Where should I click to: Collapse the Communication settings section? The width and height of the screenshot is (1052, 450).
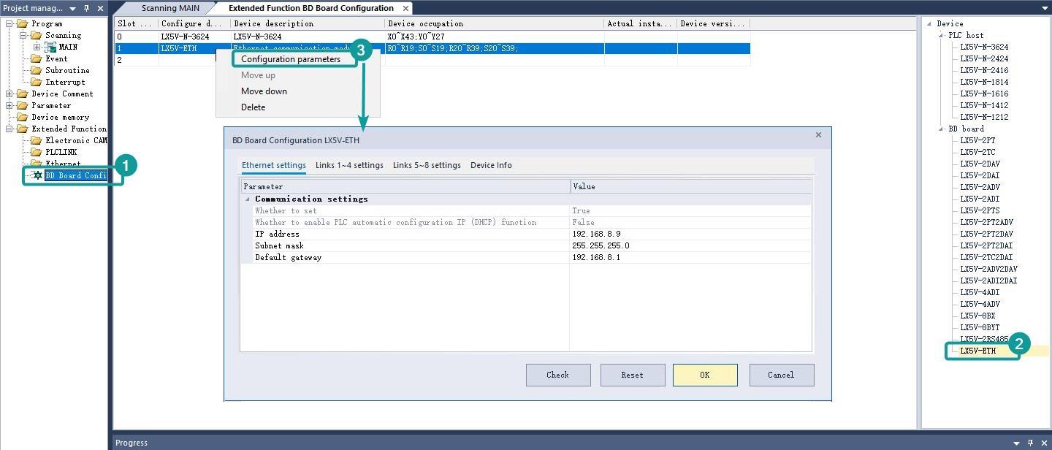247,199
